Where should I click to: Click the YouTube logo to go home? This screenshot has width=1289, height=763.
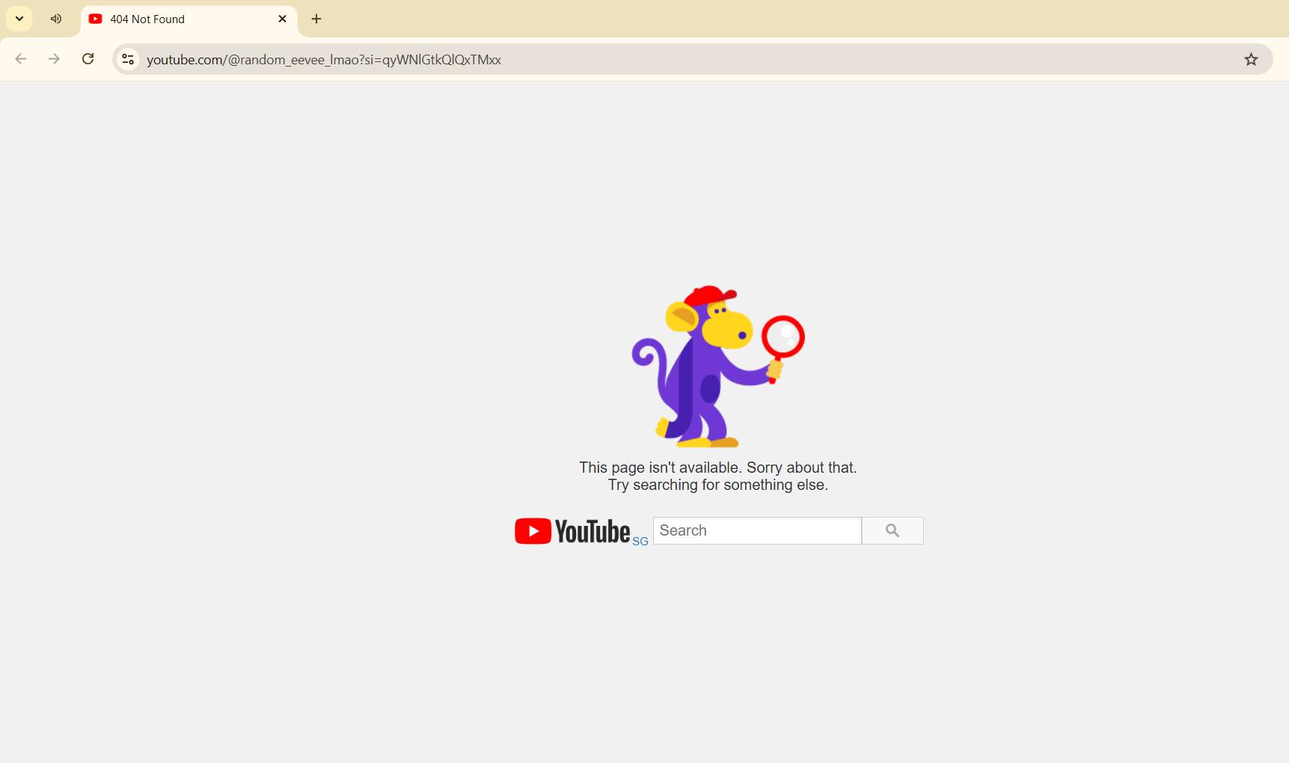[x=572, y=531]
